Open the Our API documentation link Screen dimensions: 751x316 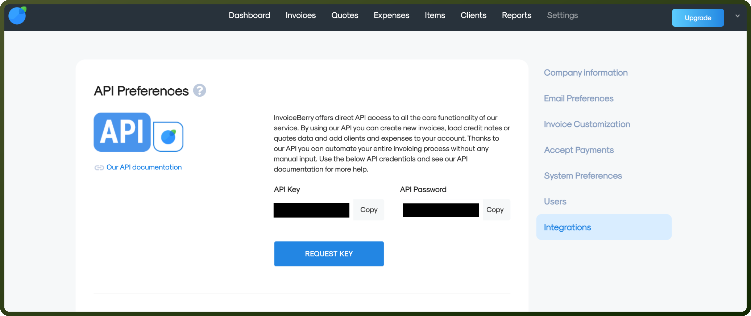point(144,167)
